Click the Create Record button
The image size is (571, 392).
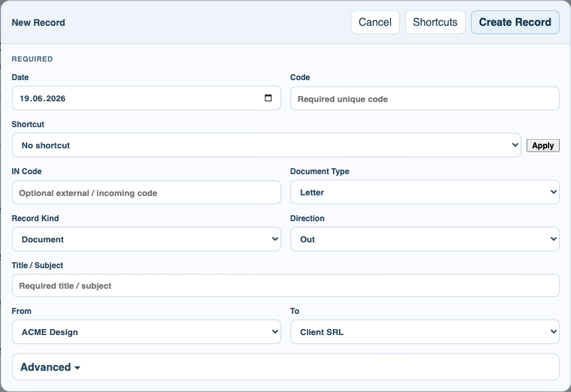pos(515,22)
